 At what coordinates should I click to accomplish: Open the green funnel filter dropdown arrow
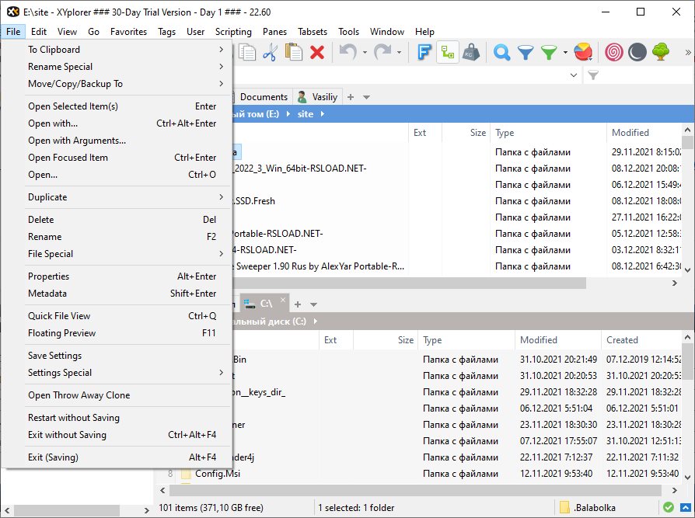(565, 52)
